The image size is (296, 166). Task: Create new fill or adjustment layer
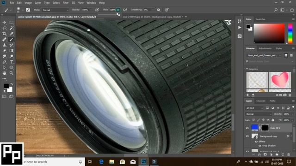(271, 154)
